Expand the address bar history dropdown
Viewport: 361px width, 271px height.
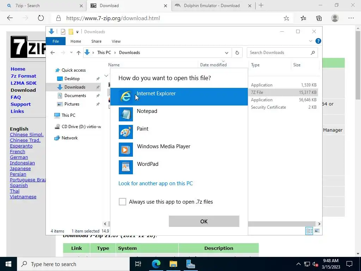[227, 53]
